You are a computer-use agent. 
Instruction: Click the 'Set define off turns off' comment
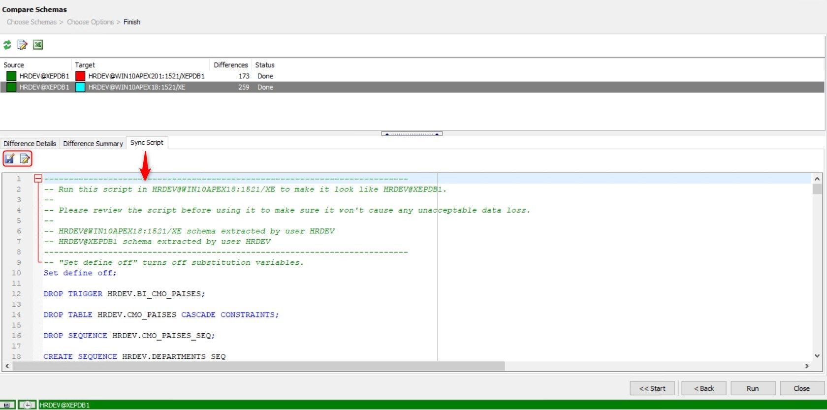pyautogui.click(x=174, y=262)
